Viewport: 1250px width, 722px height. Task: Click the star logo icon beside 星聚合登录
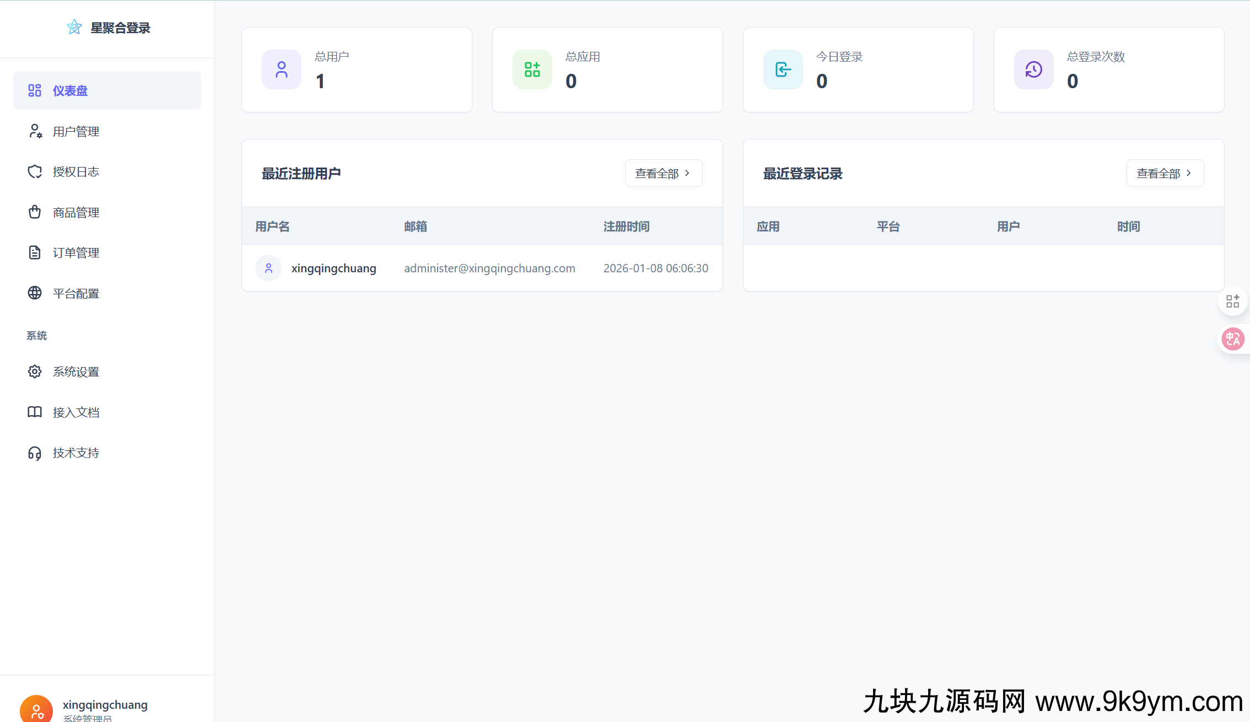point(74,27)
